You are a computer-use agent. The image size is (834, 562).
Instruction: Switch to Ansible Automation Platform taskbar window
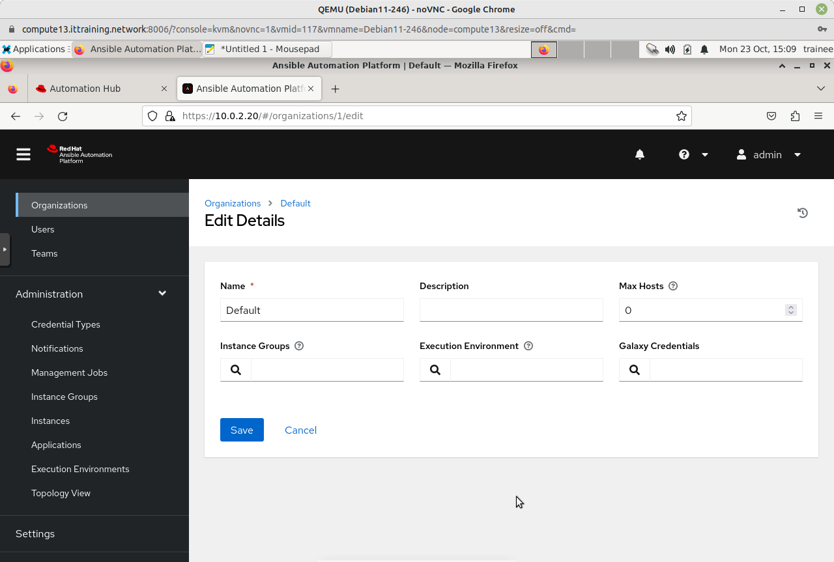click(137, 49)
